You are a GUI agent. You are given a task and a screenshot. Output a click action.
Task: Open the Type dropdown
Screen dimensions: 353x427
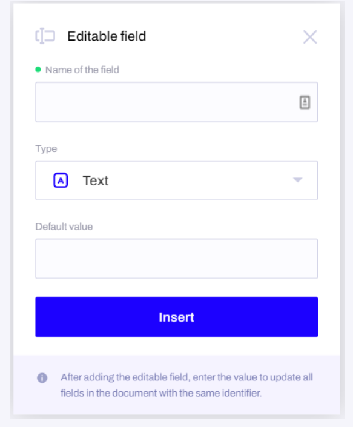tap(177, 180)
